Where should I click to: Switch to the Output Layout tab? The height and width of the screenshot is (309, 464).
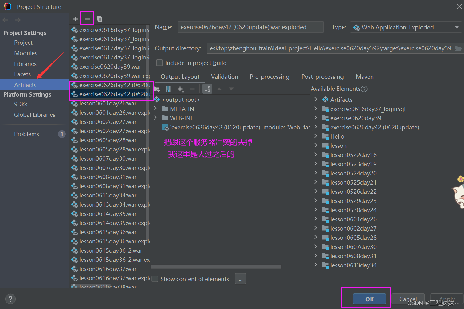(x=180, y=77)
